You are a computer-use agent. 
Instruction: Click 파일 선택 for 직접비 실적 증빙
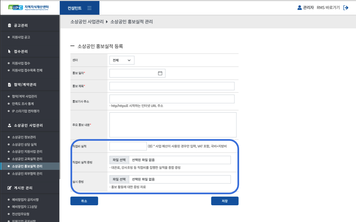(x=119, y=160)
